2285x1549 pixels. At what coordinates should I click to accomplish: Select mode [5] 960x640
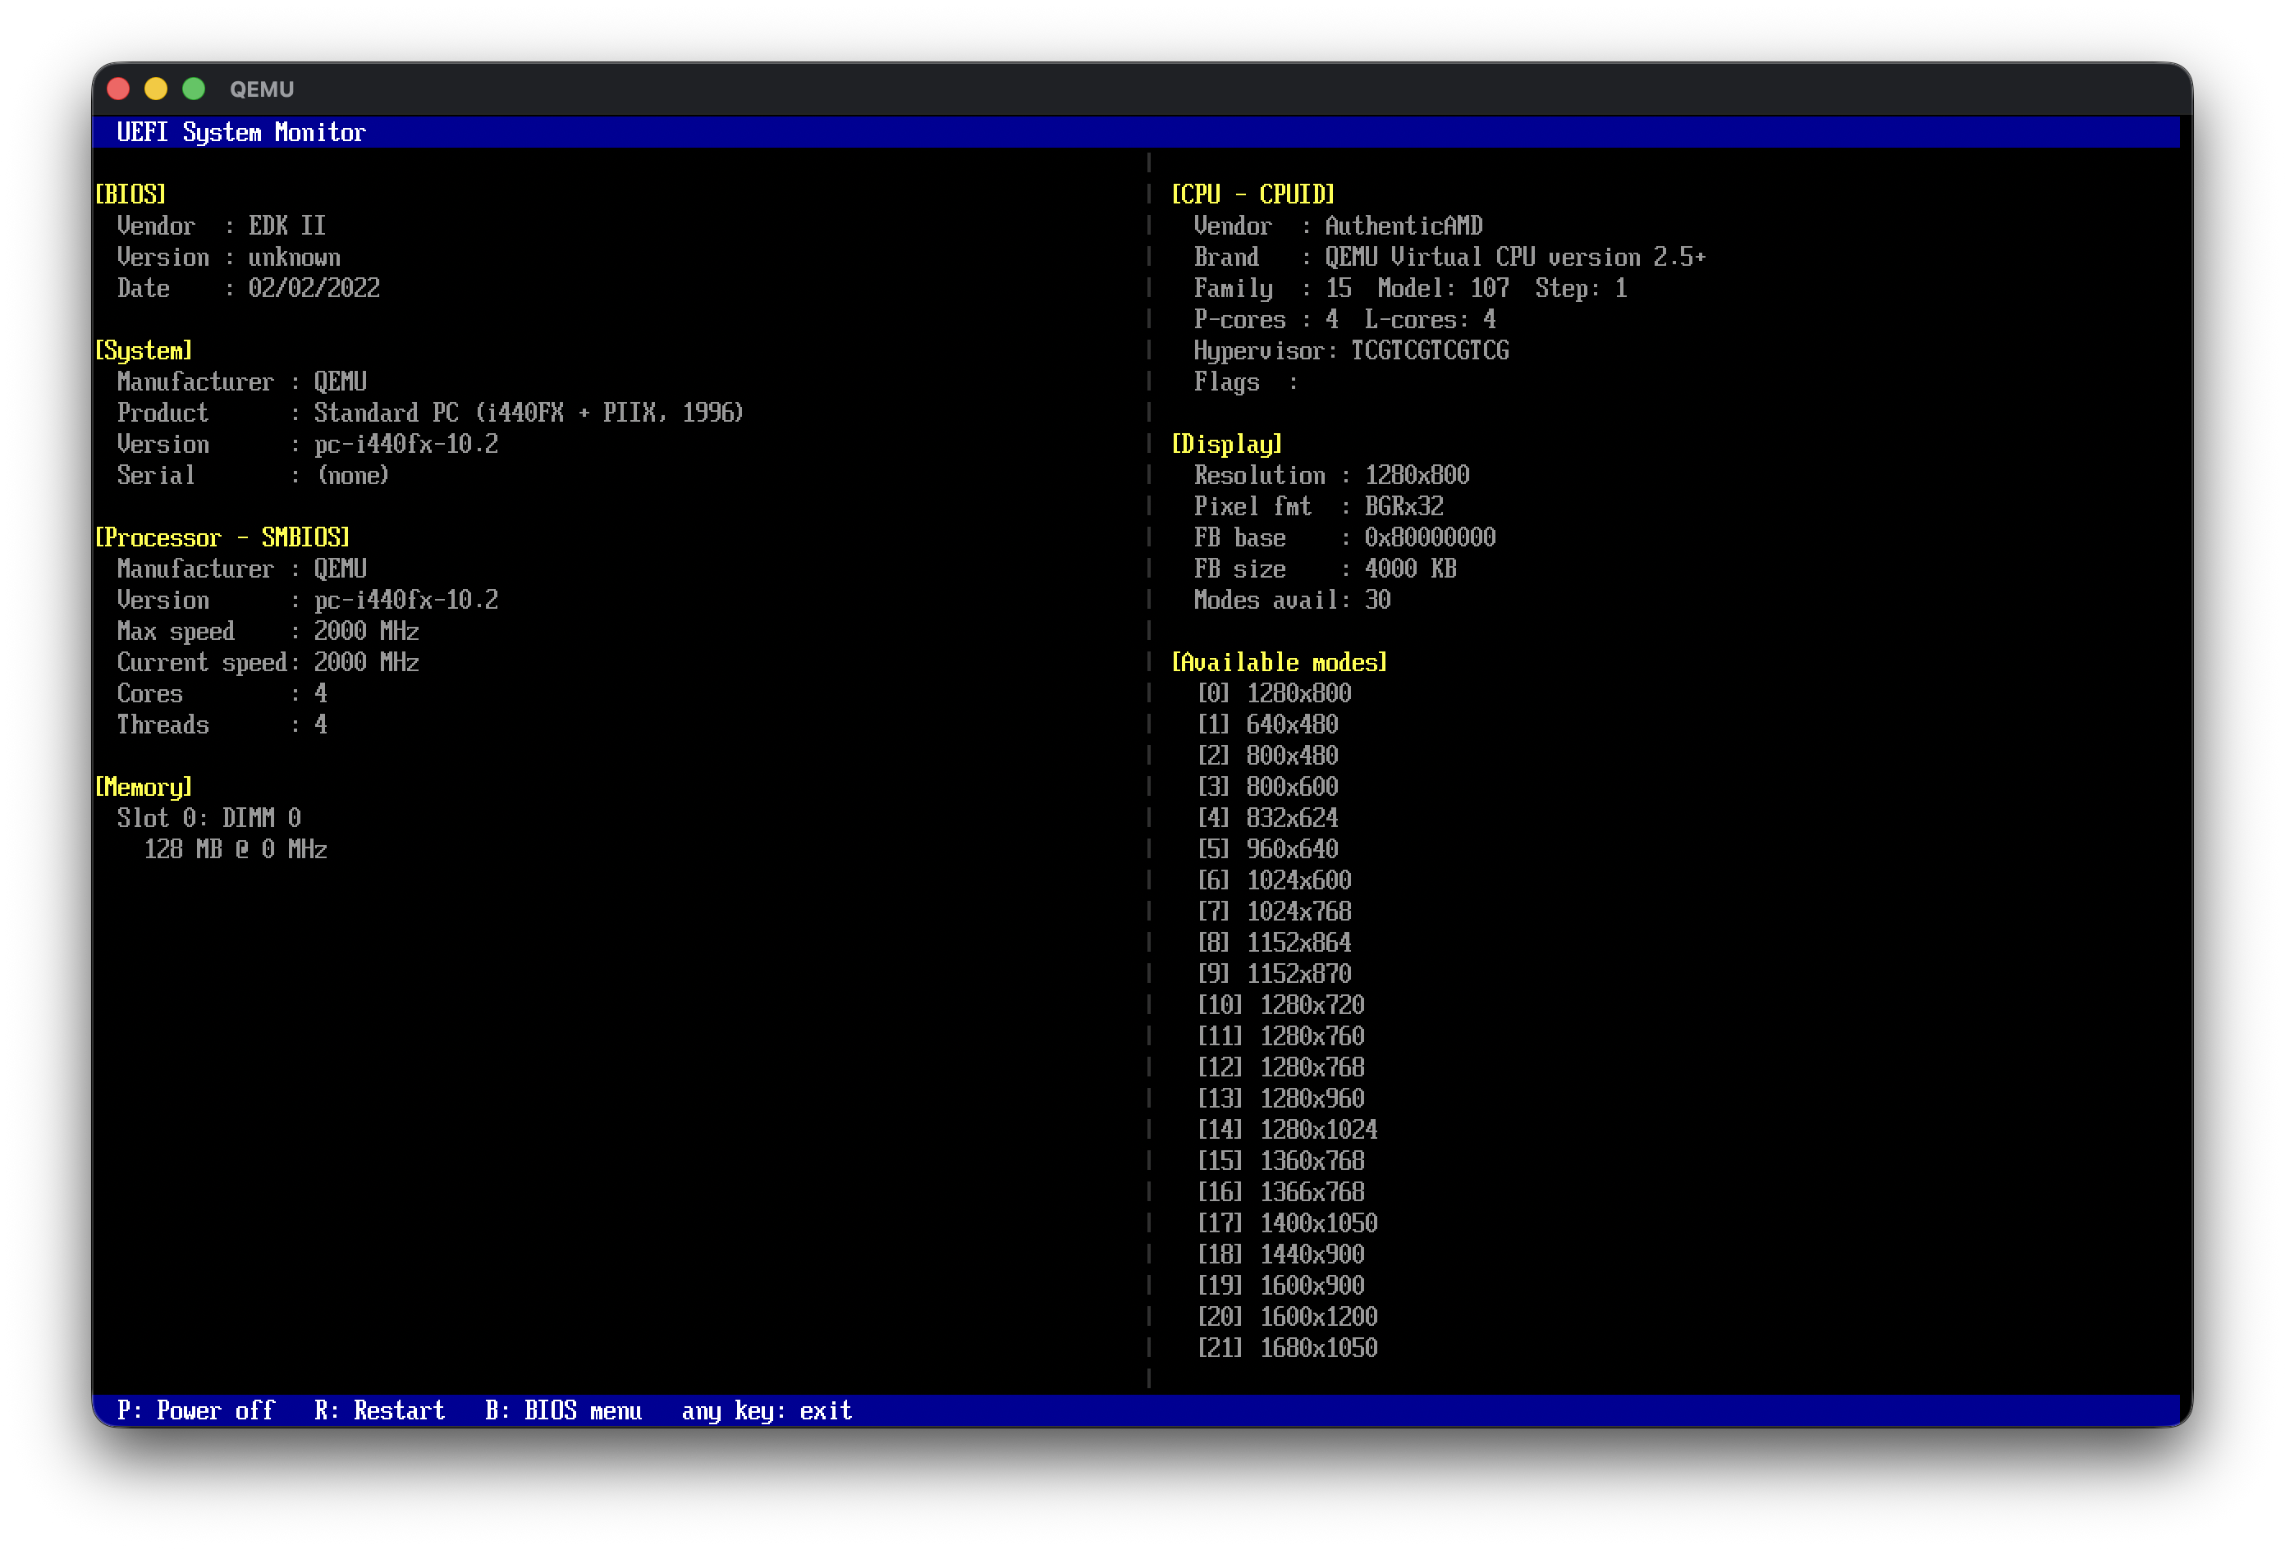click(1267, 849)
